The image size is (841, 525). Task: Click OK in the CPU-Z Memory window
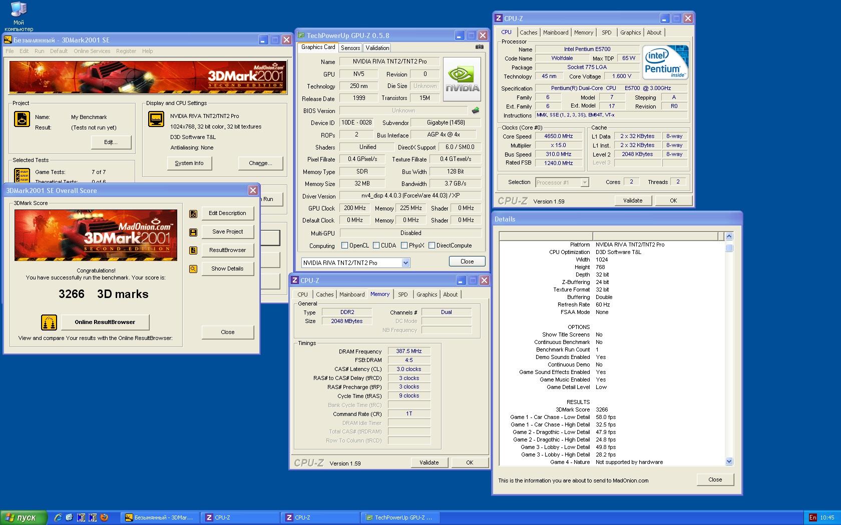point(470,462)
